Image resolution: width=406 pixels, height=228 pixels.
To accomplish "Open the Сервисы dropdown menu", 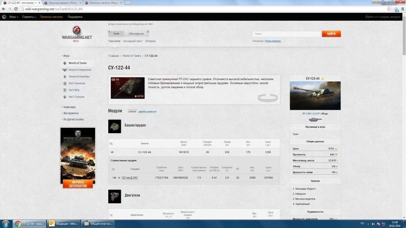I will click(29, 17).
